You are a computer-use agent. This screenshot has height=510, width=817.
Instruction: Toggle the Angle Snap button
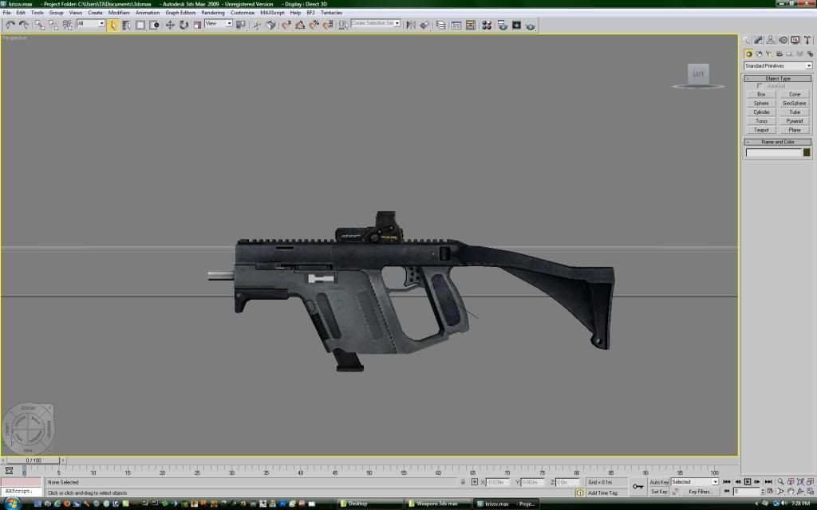(x=300, y=25)
